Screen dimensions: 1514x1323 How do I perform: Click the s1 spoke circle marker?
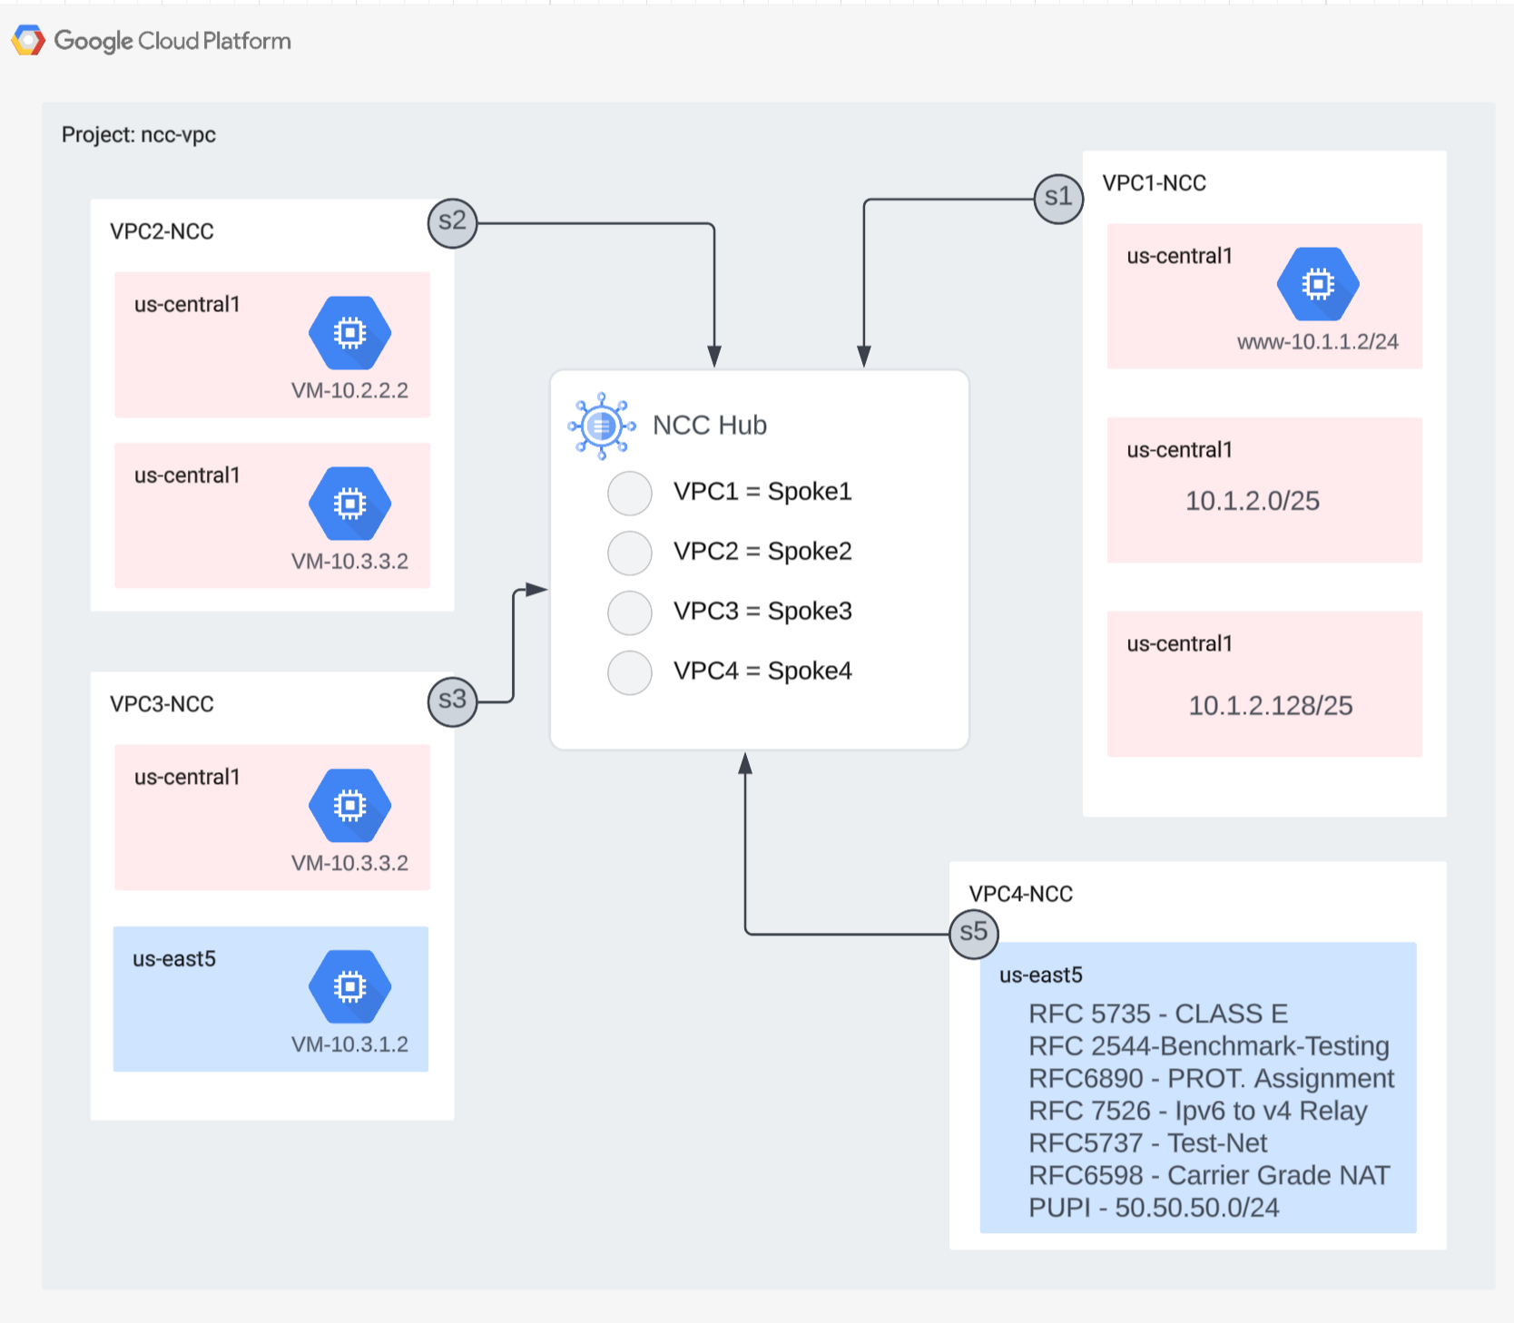coord(1058,198)
